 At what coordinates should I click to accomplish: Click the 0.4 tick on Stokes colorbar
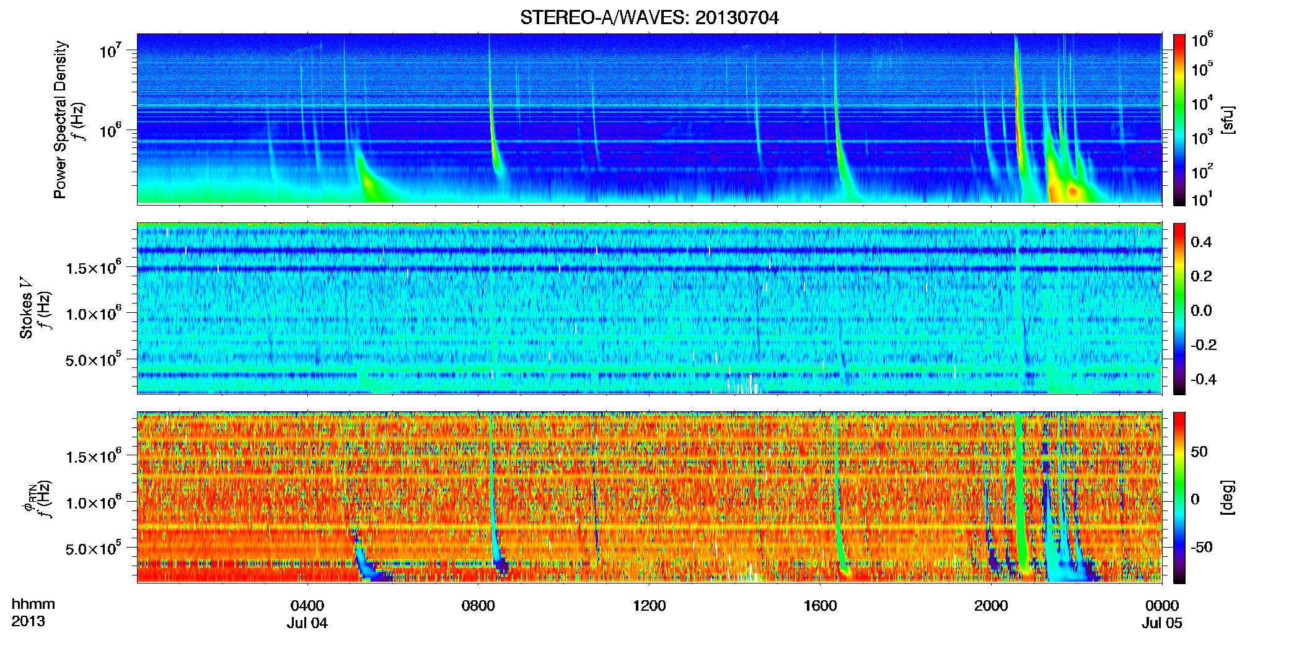click(x=1201, y=242)
